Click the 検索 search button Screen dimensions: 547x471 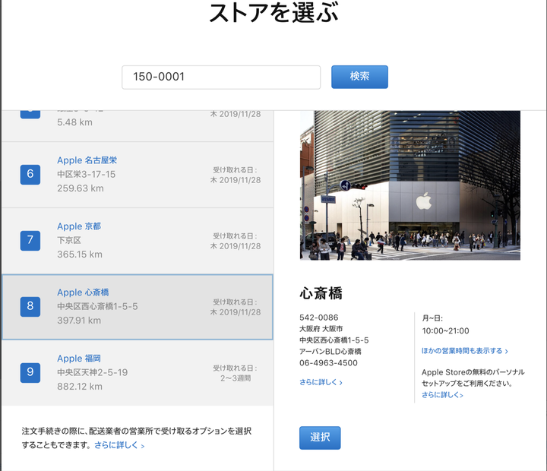coord(359,77)
